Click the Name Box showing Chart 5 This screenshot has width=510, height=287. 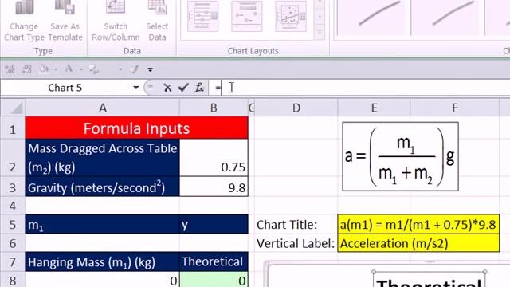pos(65,88)
